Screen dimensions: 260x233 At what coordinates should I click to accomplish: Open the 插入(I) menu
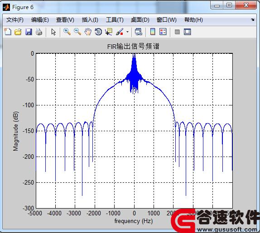pyautogui.click(x=90, y=20)
